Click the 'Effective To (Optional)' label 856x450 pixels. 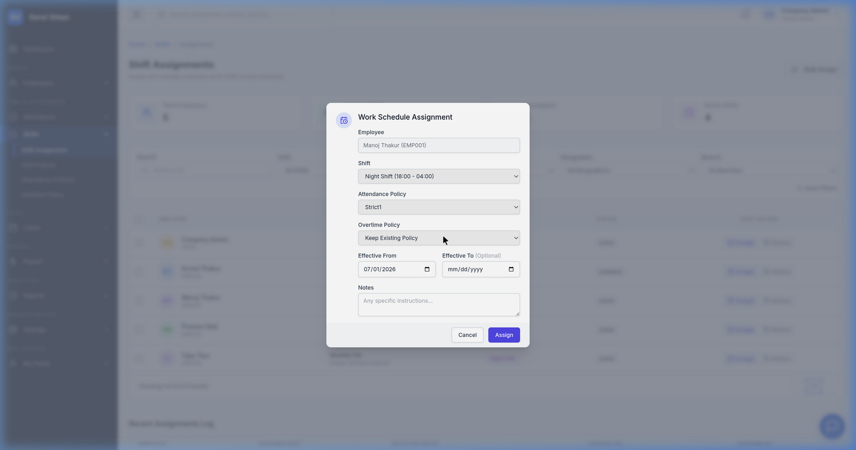[471, 256]
